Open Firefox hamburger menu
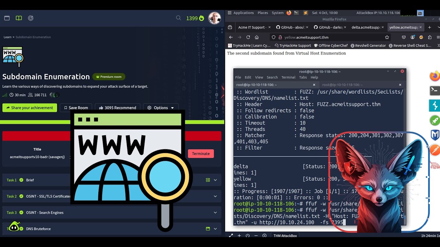 point(438,37)
